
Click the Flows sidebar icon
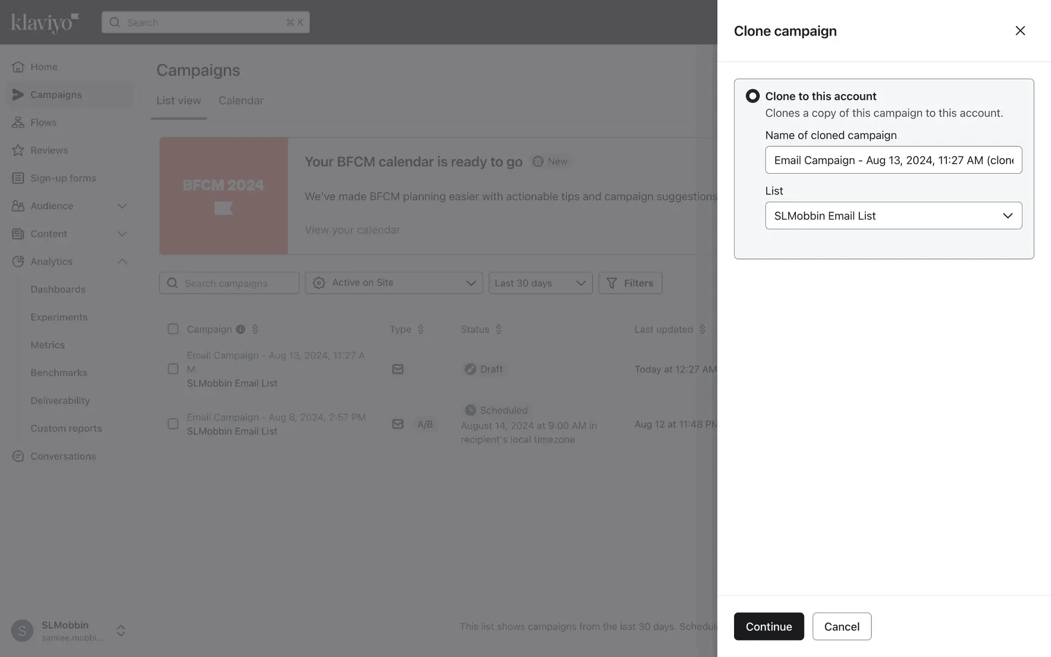(x=18, y=123)
